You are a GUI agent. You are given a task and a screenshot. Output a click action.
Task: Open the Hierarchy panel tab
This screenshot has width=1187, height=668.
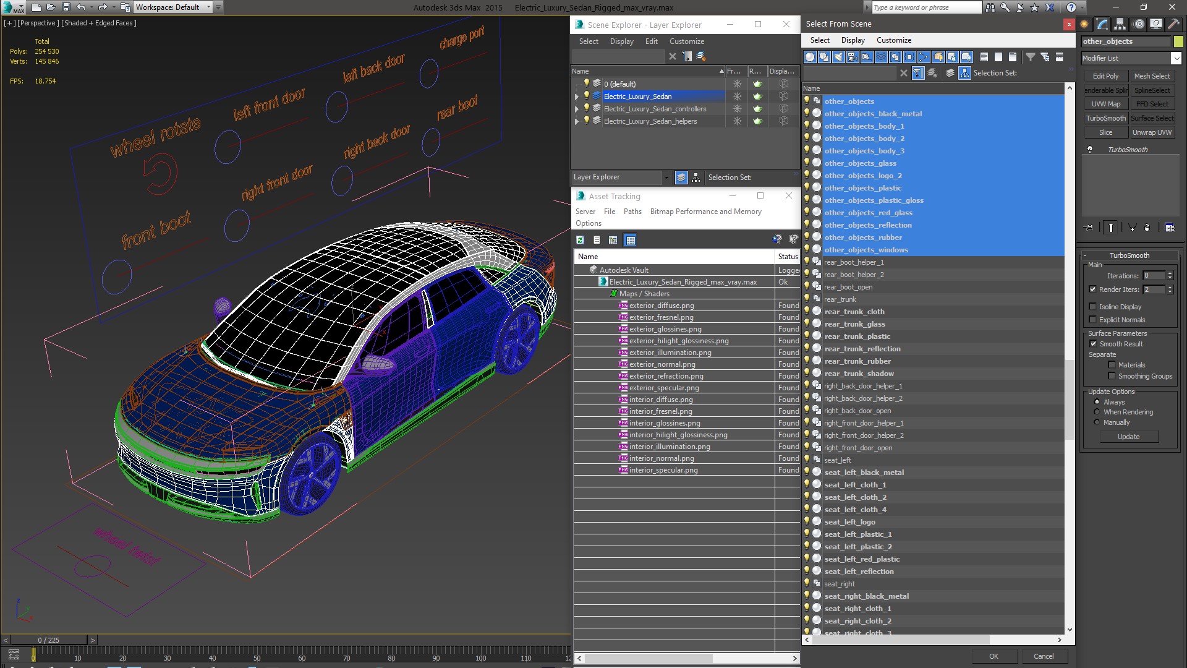(1120, 24)
